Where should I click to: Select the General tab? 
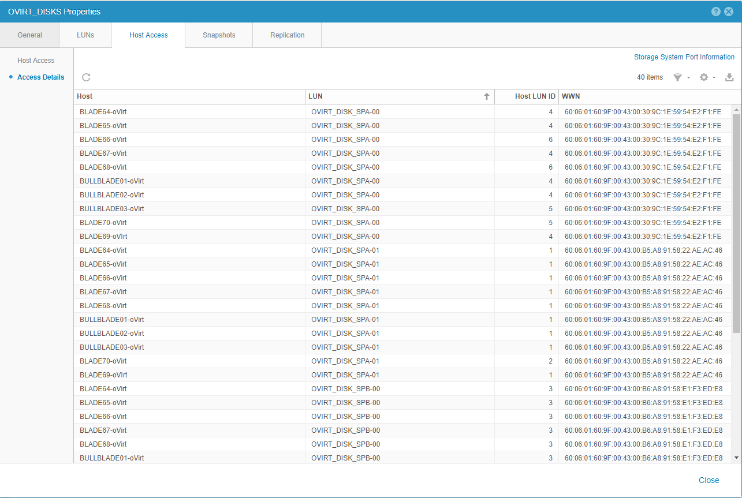click(29, 35)
